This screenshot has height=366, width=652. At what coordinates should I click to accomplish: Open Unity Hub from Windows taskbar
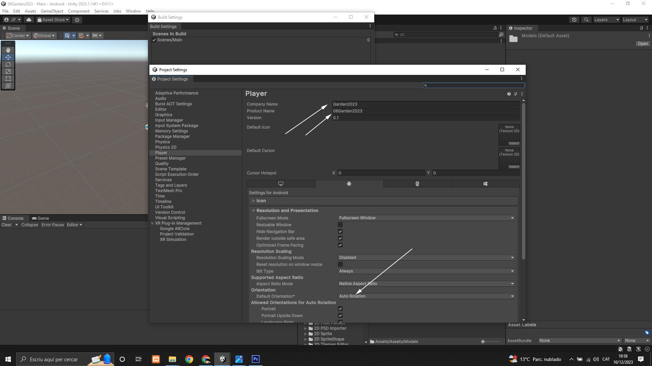click(222, 359)
